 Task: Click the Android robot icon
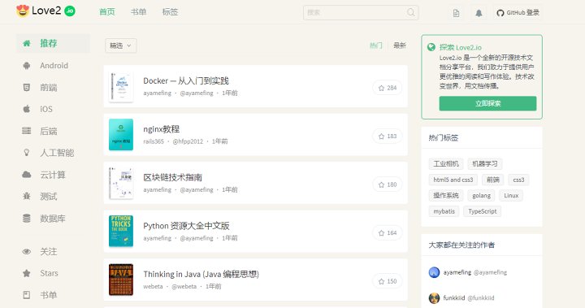click(27, 66)
